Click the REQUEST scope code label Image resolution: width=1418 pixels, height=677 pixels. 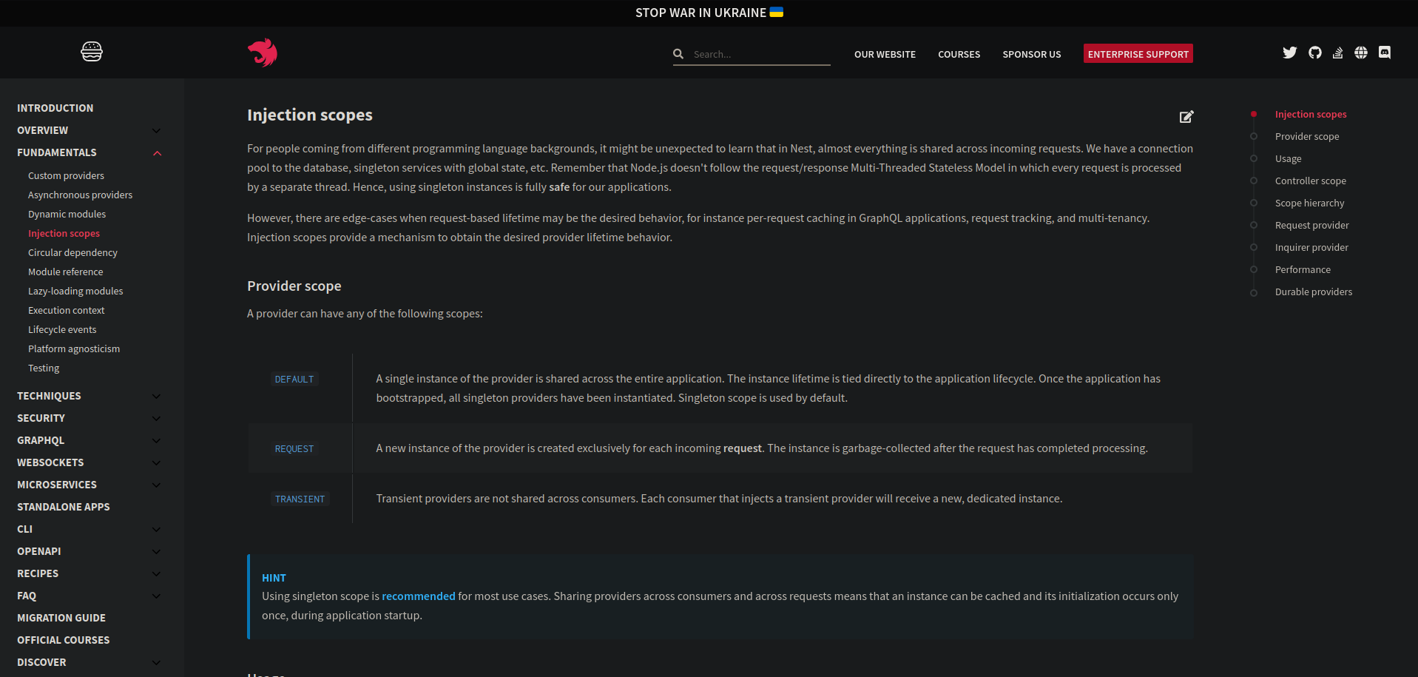pos(294,448)
